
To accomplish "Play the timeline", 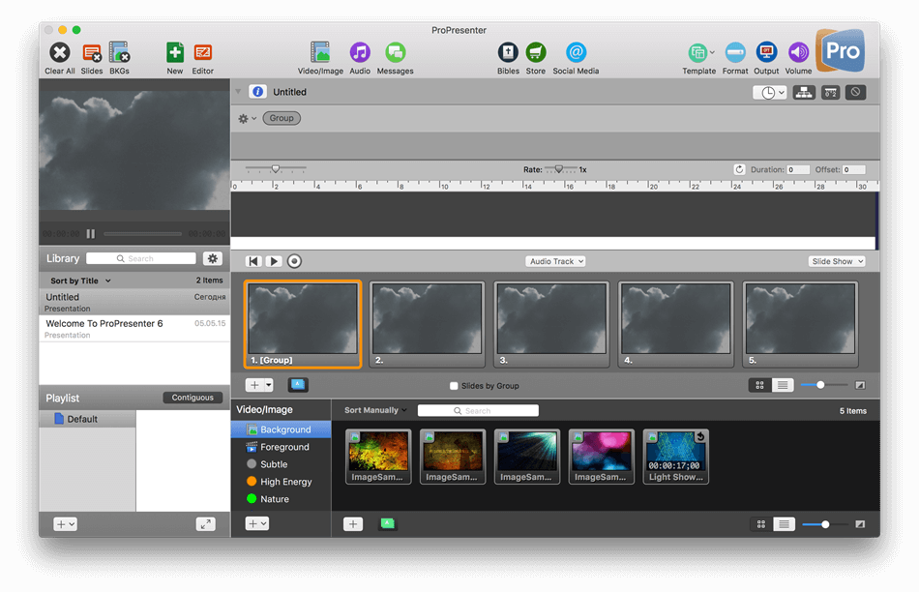I will pyautogui.click(x=274, y=261).
